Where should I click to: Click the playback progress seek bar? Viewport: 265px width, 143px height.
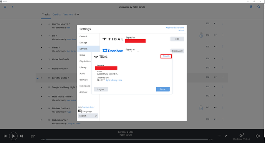point(127,140)
